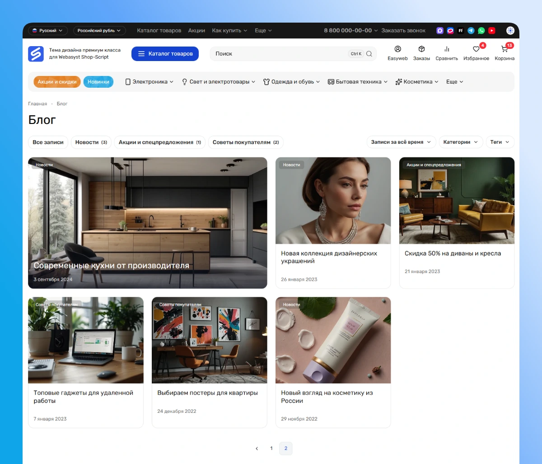
Task: Click the magnifier search icon
Action: [369, 54]
